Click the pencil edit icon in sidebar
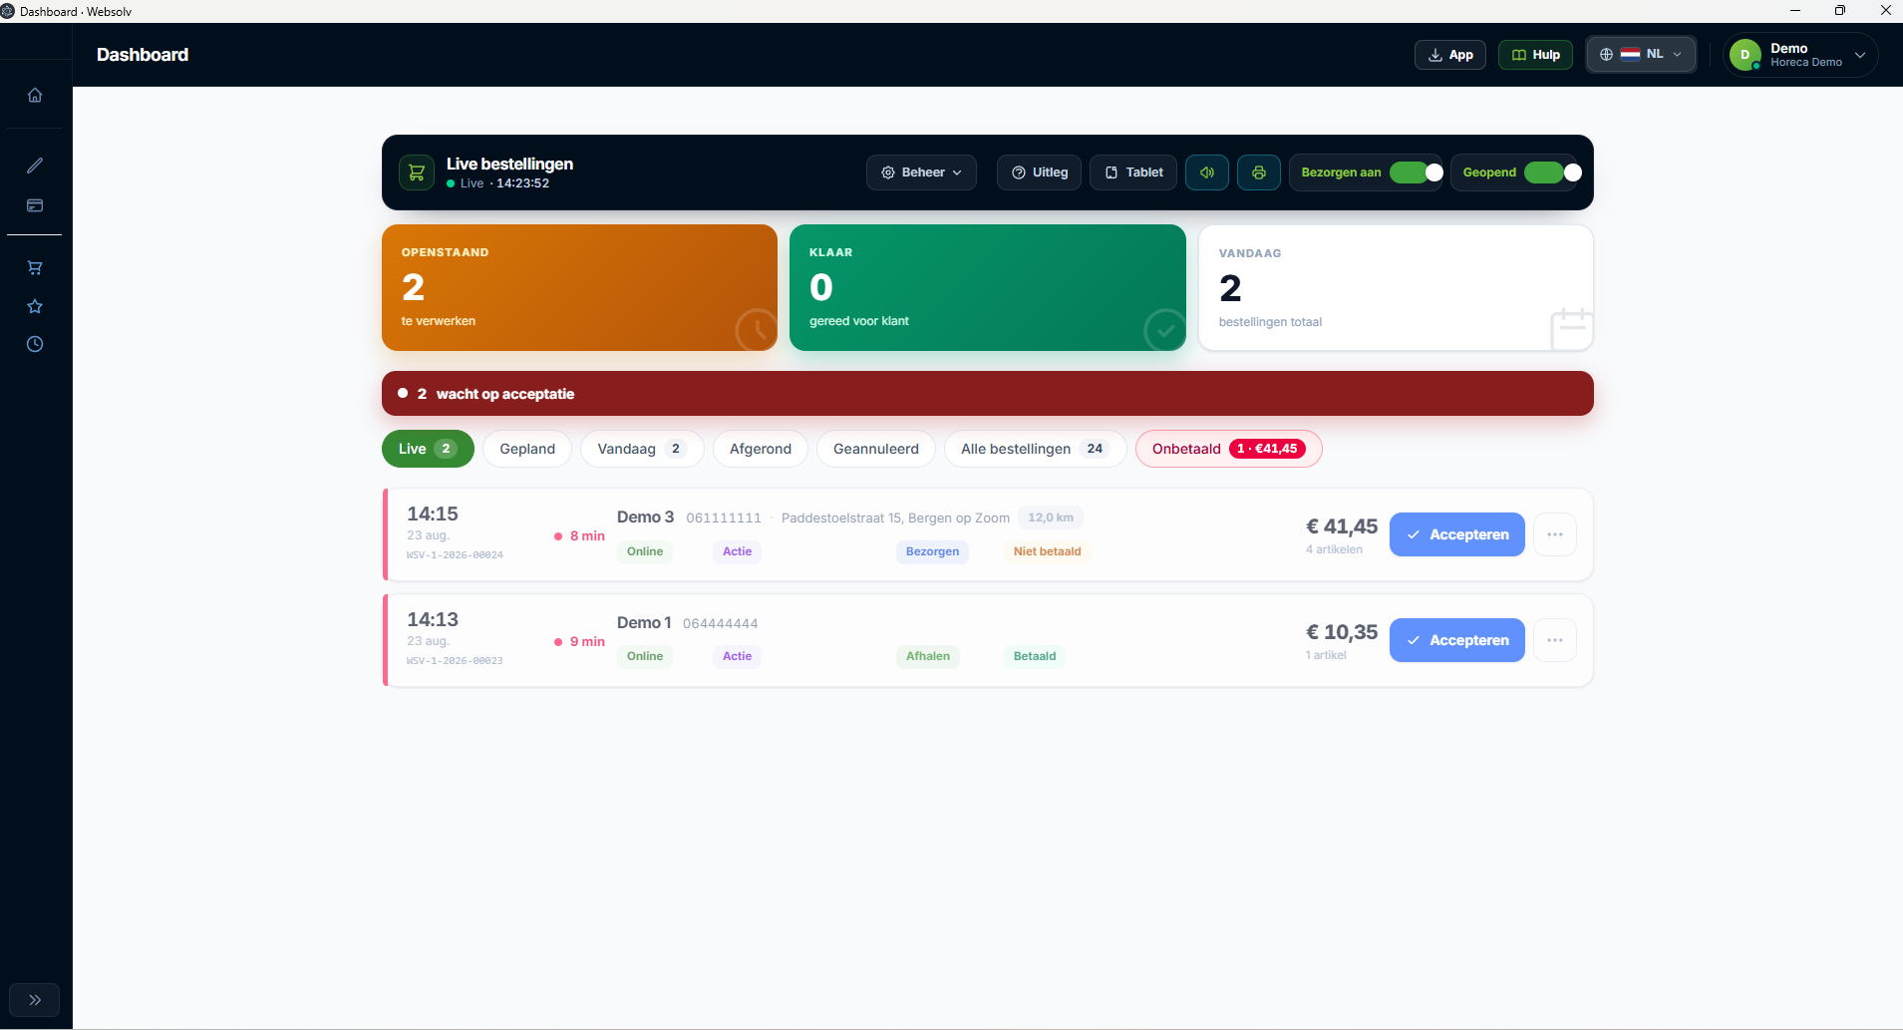This screenshot has width=1903, height=1030. (x=35, y=166)
